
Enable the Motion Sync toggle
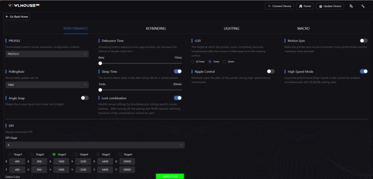point(364,41)
